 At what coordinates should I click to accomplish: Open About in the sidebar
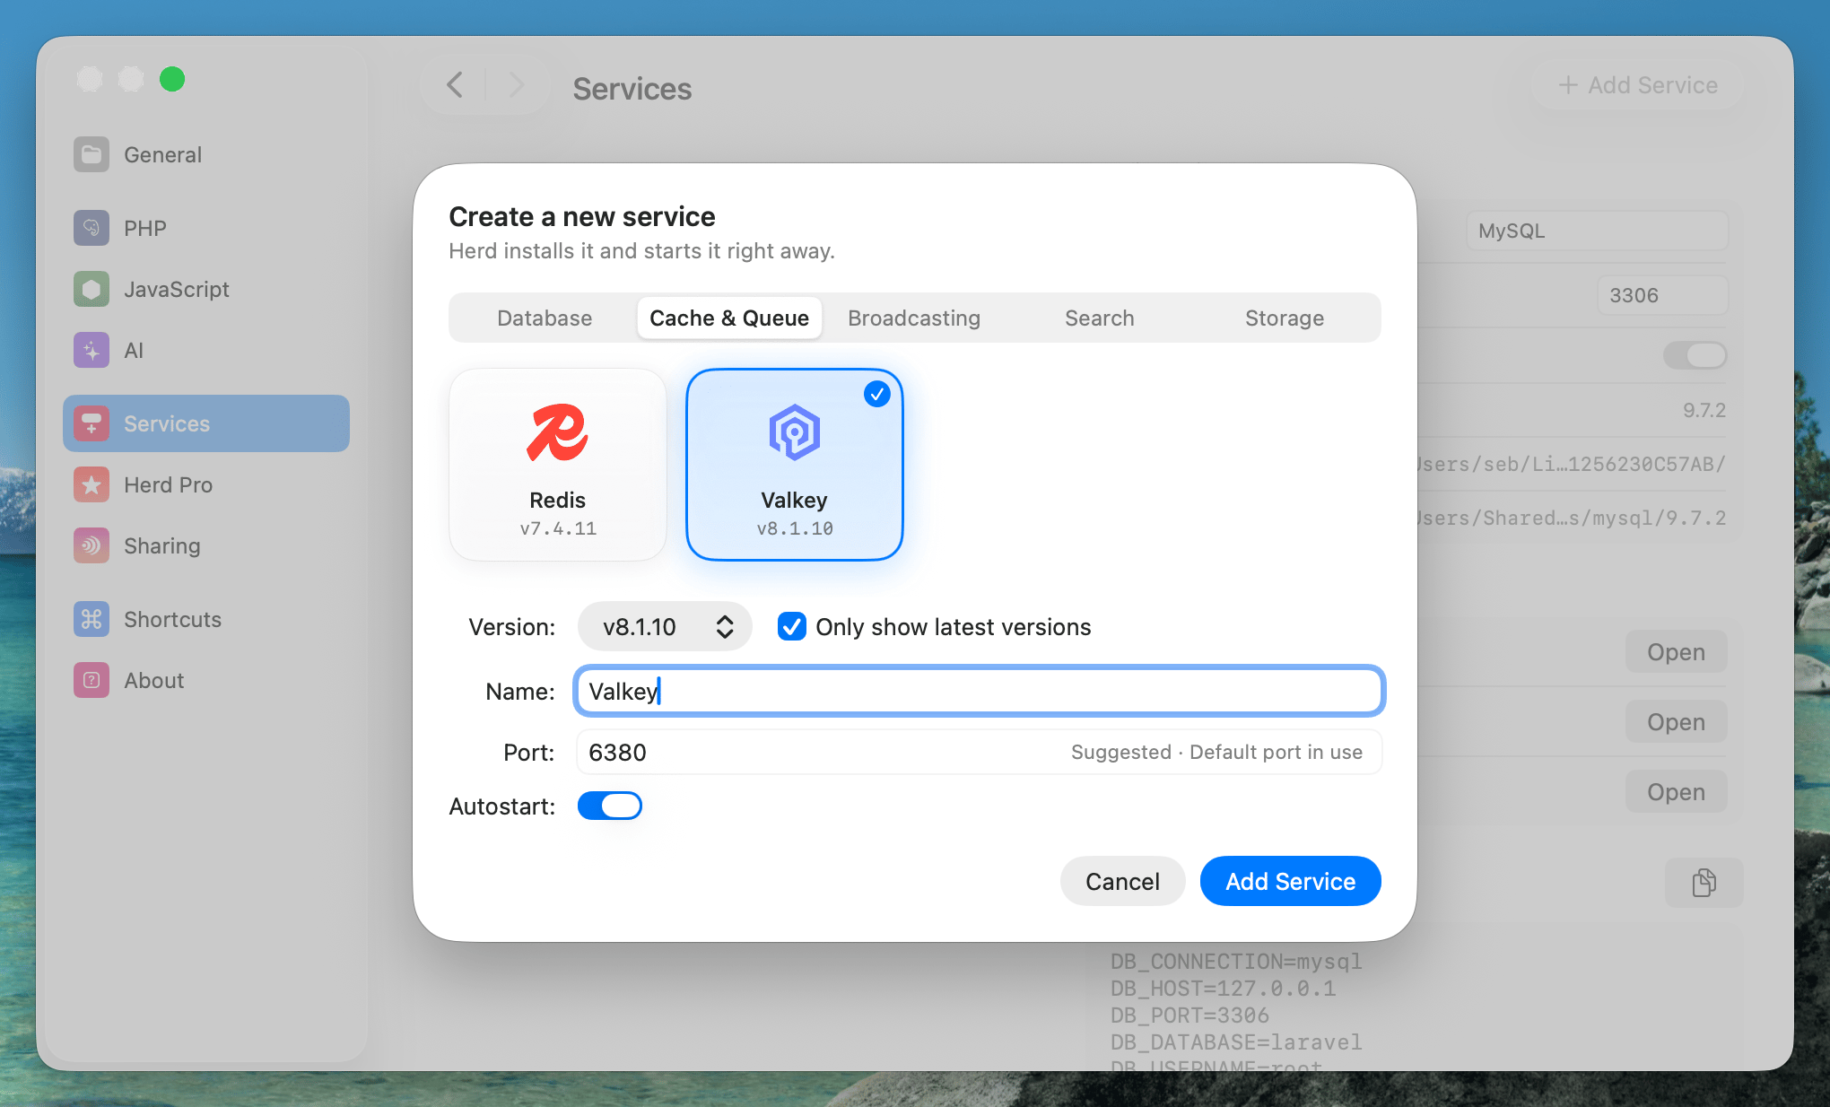pyautogui.click(x=206, y=680)
